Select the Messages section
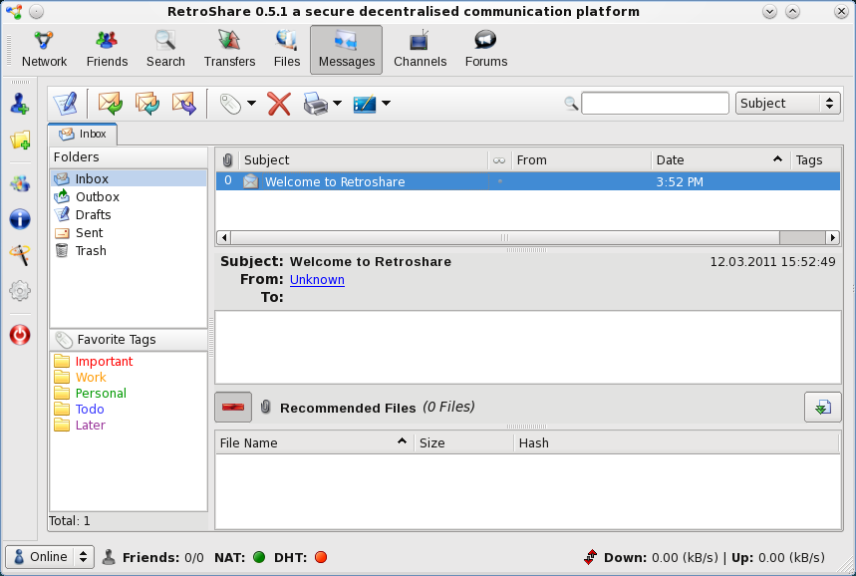This screenshot has width=856, height=576. click(x=346, y=50)
